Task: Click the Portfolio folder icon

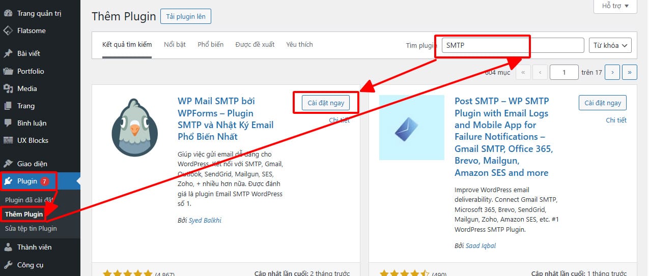Action: pyautogui.click(x=8, y=71)
